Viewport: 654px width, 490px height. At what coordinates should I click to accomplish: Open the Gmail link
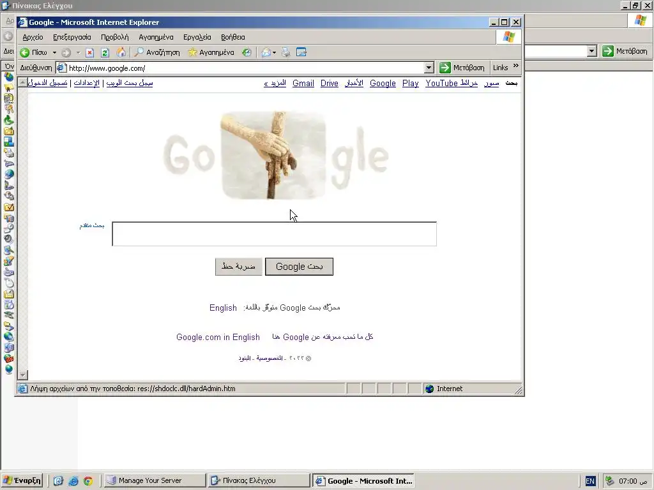point(303,84)
